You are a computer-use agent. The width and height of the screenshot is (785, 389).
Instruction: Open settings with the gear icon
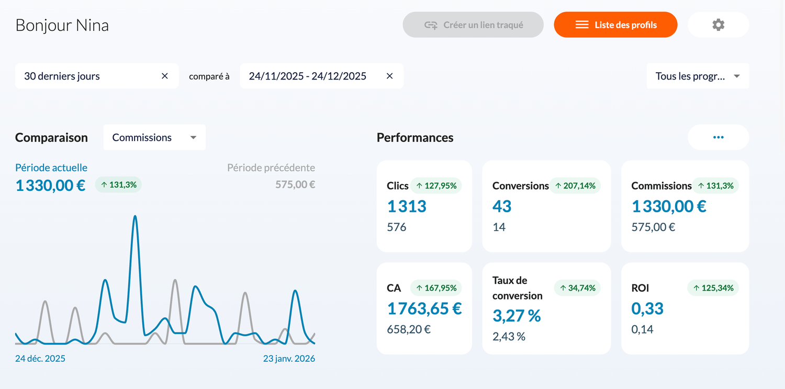[718, 25]
